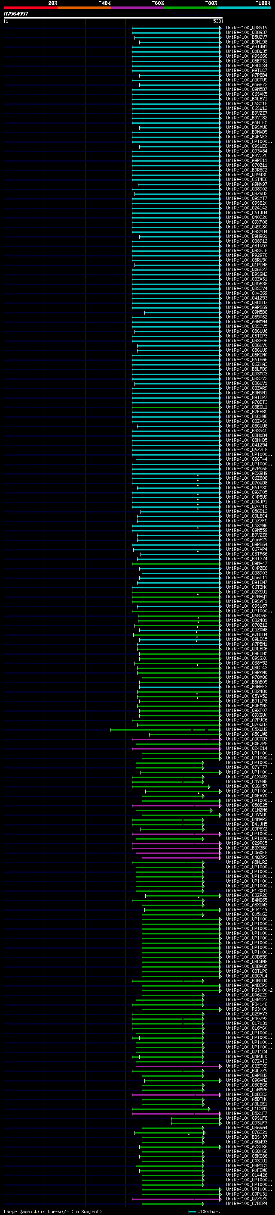
Task: Click the hit label UniRef100_Q9D859
Action: tap(246, 957)
